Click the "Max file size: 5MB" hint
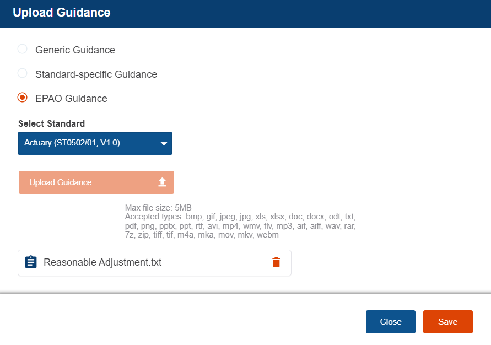The width and height of the screenshot is (491, 345). pyautogui.click(x=158, y=208)
